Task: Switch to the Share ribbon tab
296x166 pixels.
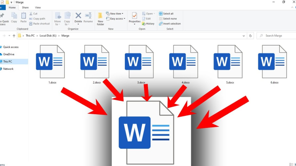Action: (x=25, y=7)
